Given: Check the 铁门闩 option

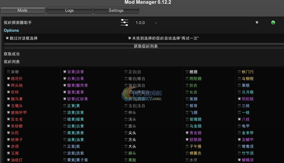Looking at the screenshot, I should coord(239,72).
